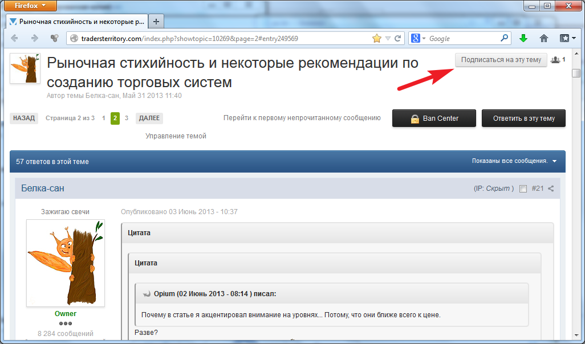The width and height of the screenshot is (585, 344).
Task: Expand the "Показаны все сообщения" filter dropdown
Action: [514, 161]
